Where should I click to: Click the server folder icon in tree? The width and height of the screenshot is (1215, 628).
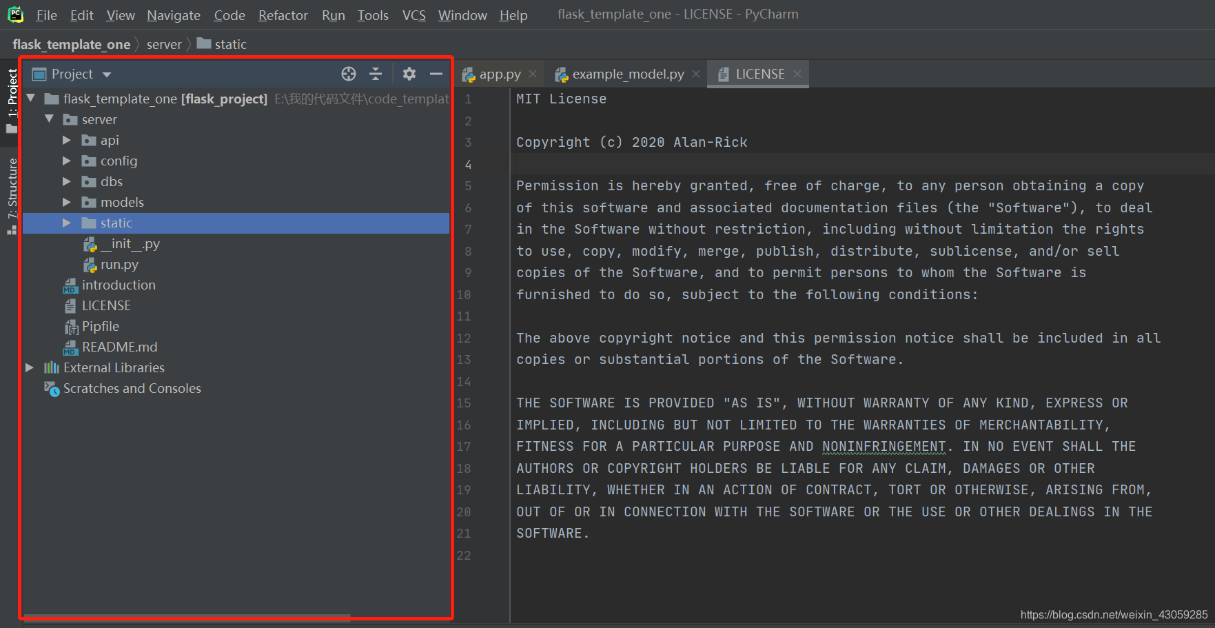[70, 120]
